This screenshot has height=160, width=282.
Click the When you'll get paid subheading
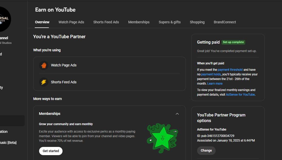click(211, 63)
